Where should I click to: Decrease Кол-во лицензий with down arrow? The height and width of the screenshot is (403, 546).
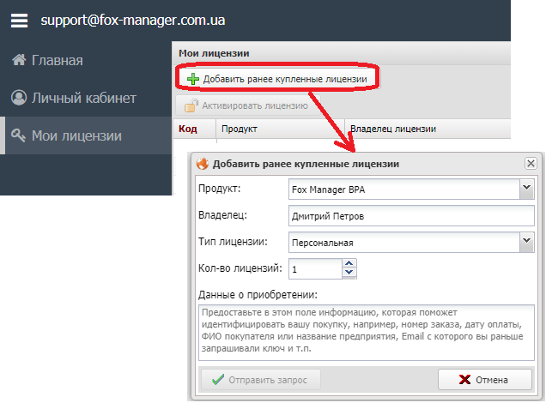(349, 274)
